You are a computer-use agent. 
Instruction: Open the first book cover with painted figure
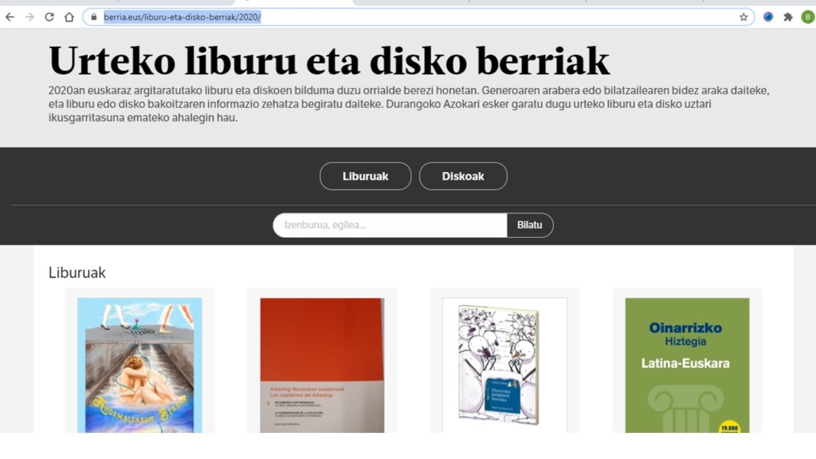(139, 365)
